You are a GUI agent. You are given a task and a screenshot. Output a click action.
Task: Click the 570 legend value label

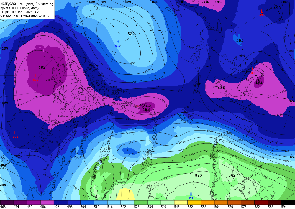(231, 207)
